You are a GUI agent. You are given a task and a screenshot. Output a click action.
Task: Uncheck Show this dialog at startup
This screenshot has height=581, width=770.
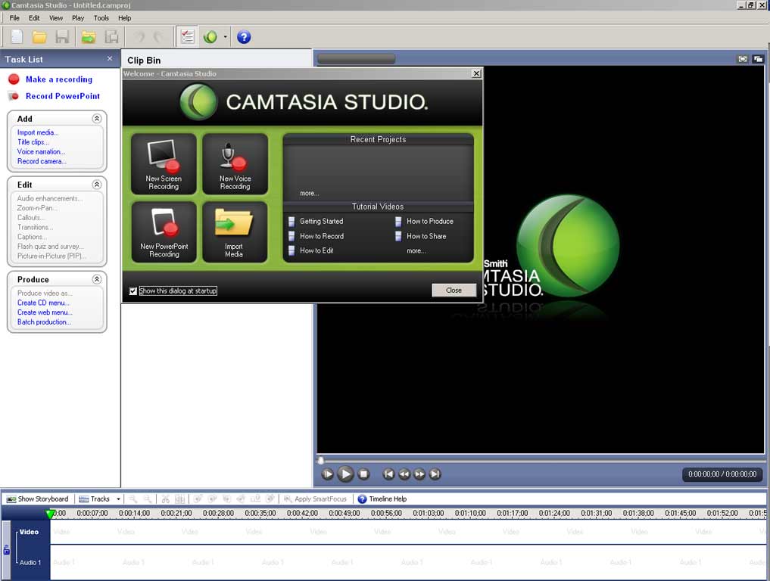[x=133, y=291]
